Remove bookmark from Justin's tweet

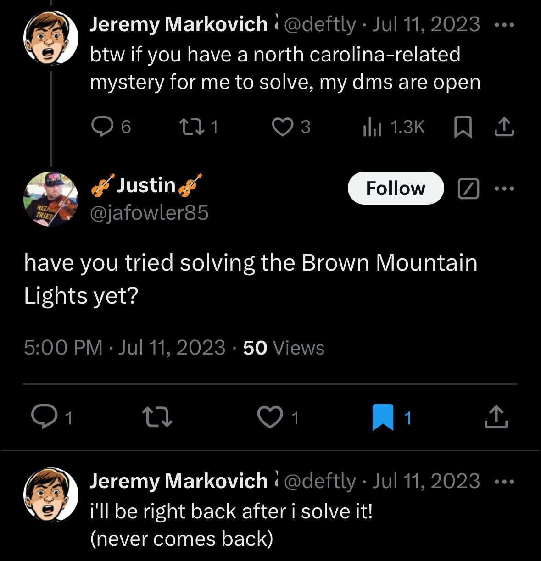coord(383,417)
